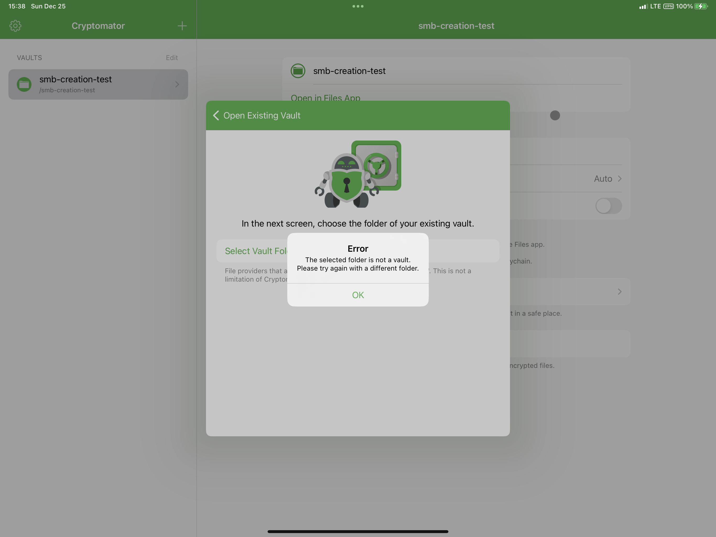Open smb-creation-test vault row chevron
The width and height of the screenshot is (716, 537).
[177, 84]
